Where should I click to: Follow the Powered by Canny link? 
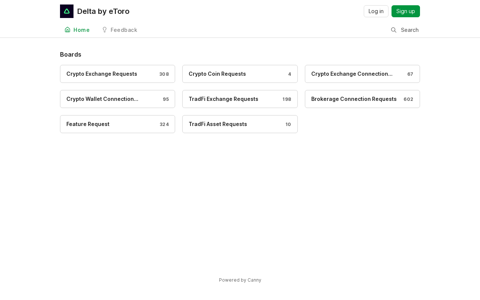click(240, 280)
